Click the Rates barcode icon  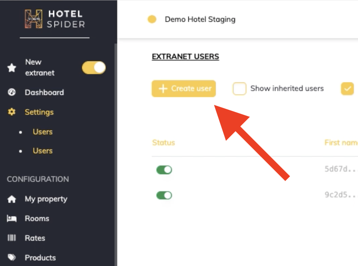(x=12, y=238)
